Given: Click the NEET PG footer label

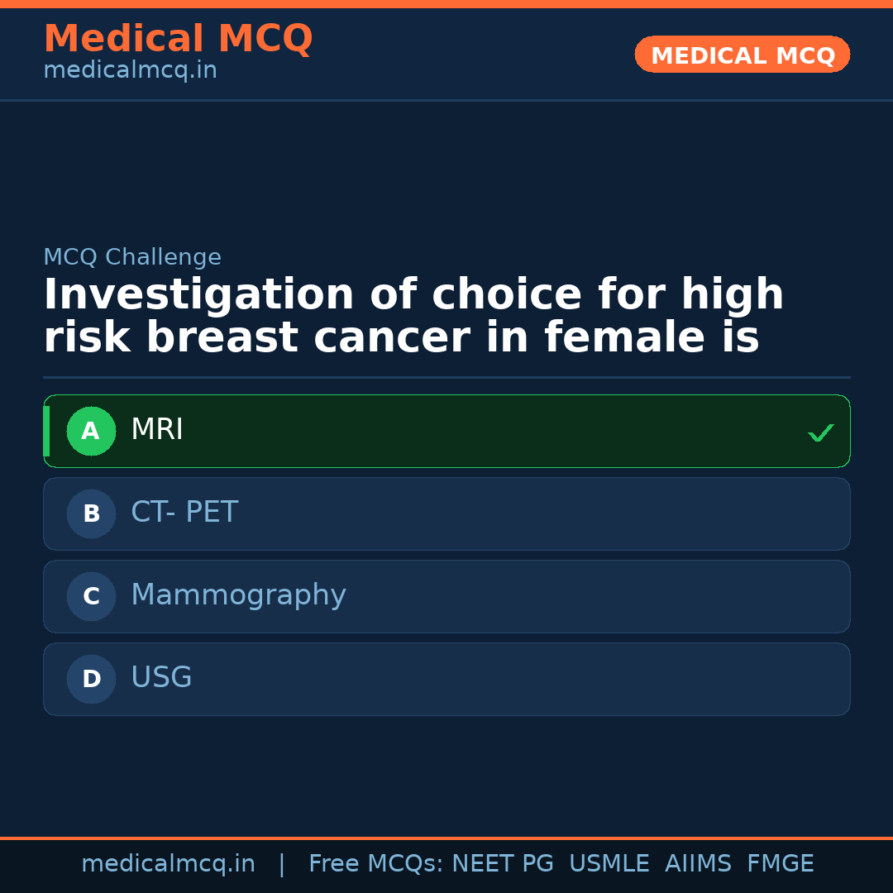Looking at the screenshot, I should pos(502,863).
